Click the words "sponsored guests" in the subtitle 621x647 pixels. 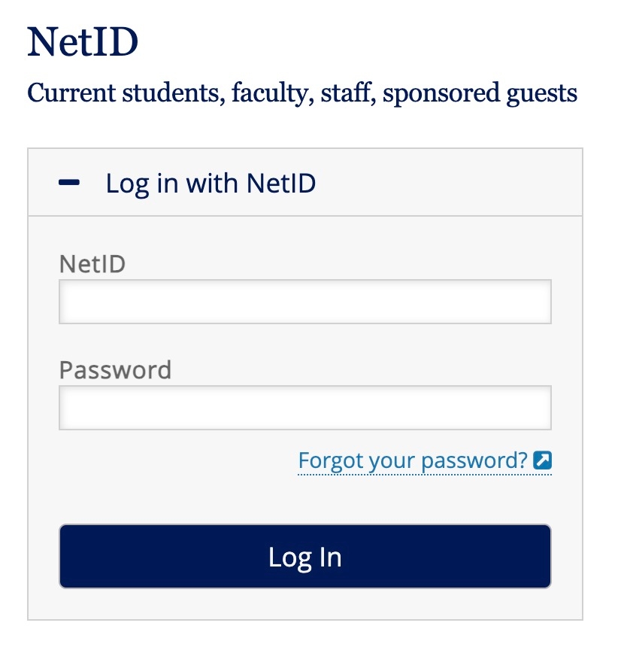[x=480, y=94]
